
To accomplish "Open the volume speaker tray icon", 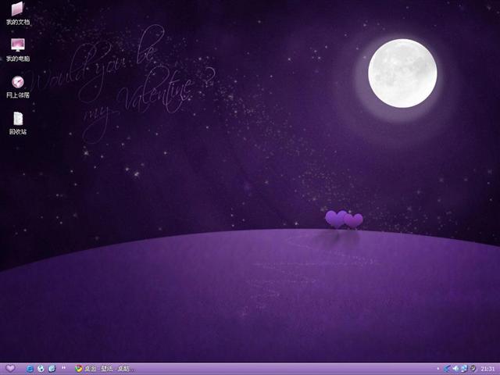I will pos(455,369).
